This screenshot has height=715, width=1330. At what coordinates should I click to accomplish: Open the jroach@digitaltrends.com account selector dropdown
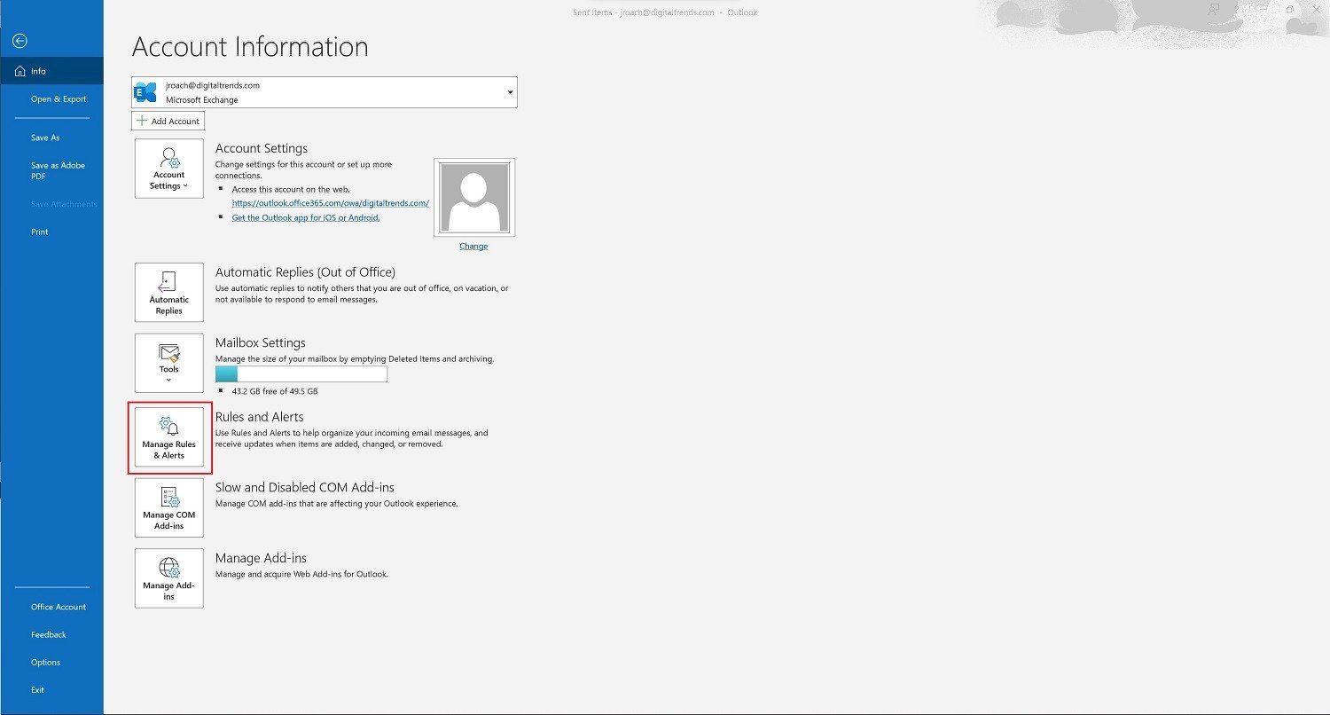pos(325,92)
